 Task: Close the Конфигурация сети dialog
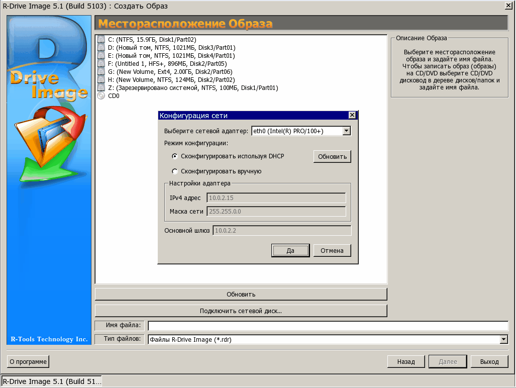(x=352, y=115)
